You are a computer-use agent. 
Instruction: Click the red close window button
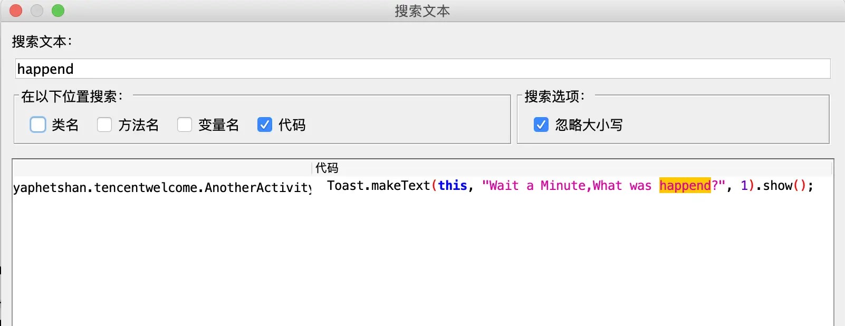(x=16, y=11)
